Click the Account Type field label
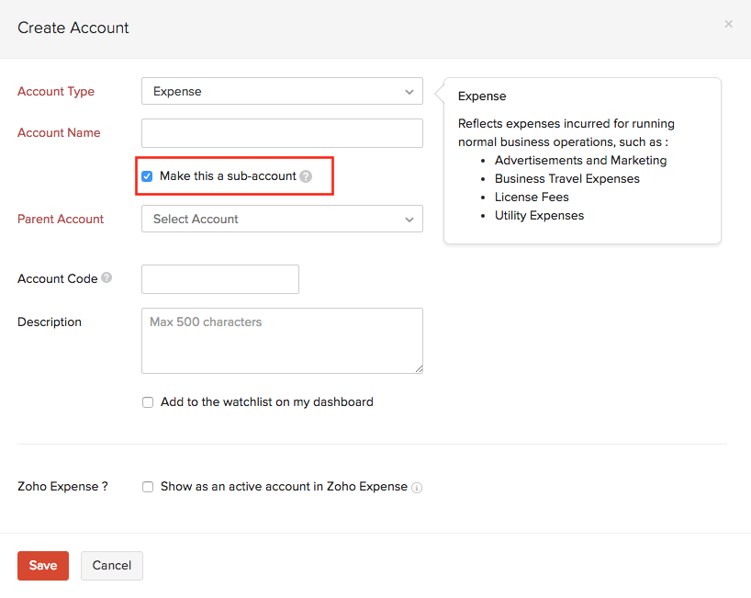 (x=56, y=91)
